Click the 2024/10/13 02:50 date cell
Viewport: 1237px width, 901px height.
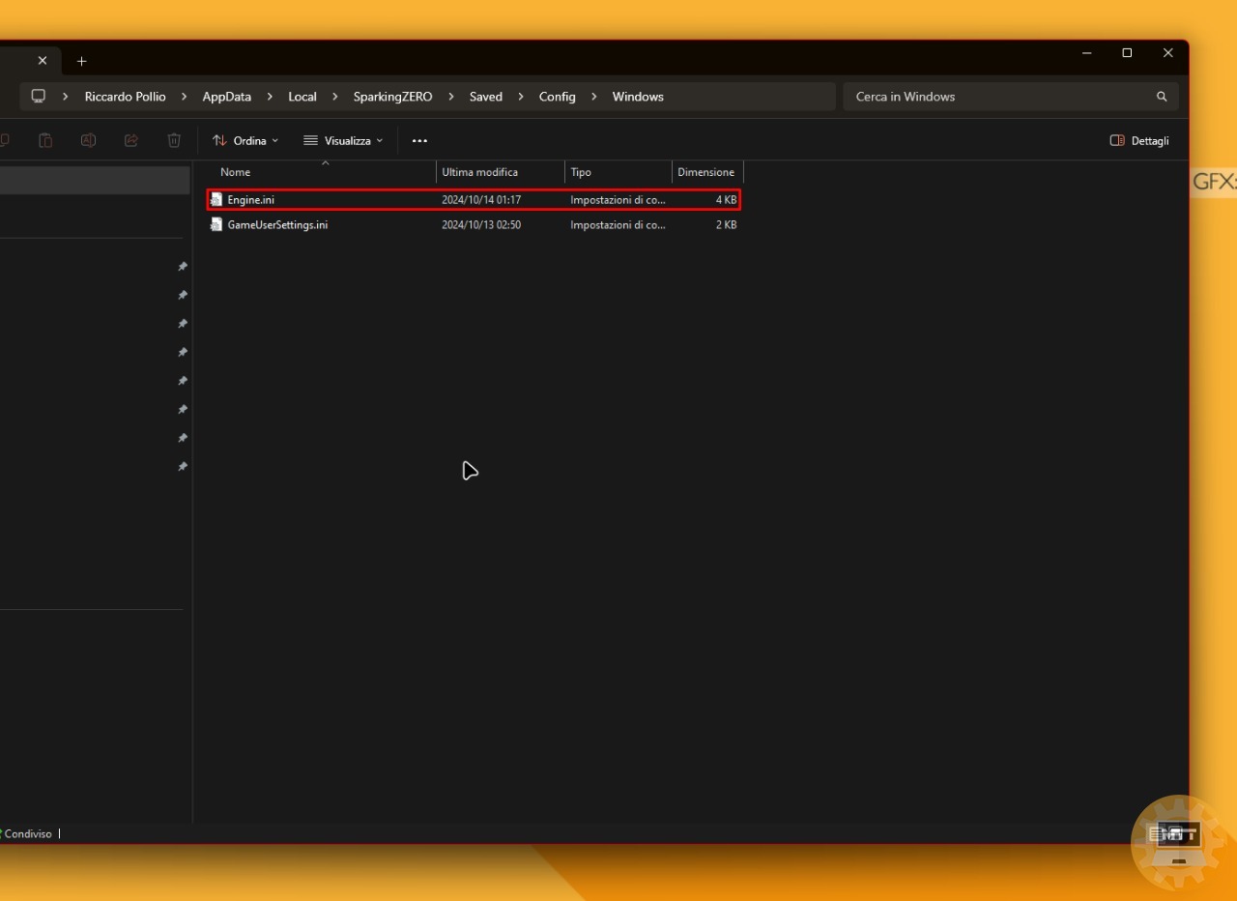[x=481, y=224]
